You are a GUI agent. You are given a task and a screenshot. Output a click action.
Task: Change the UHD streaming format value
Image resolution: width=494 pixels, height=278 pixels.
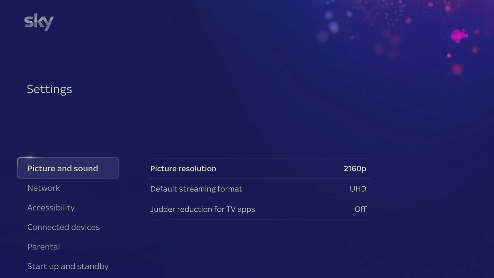(x=358, y=189)
